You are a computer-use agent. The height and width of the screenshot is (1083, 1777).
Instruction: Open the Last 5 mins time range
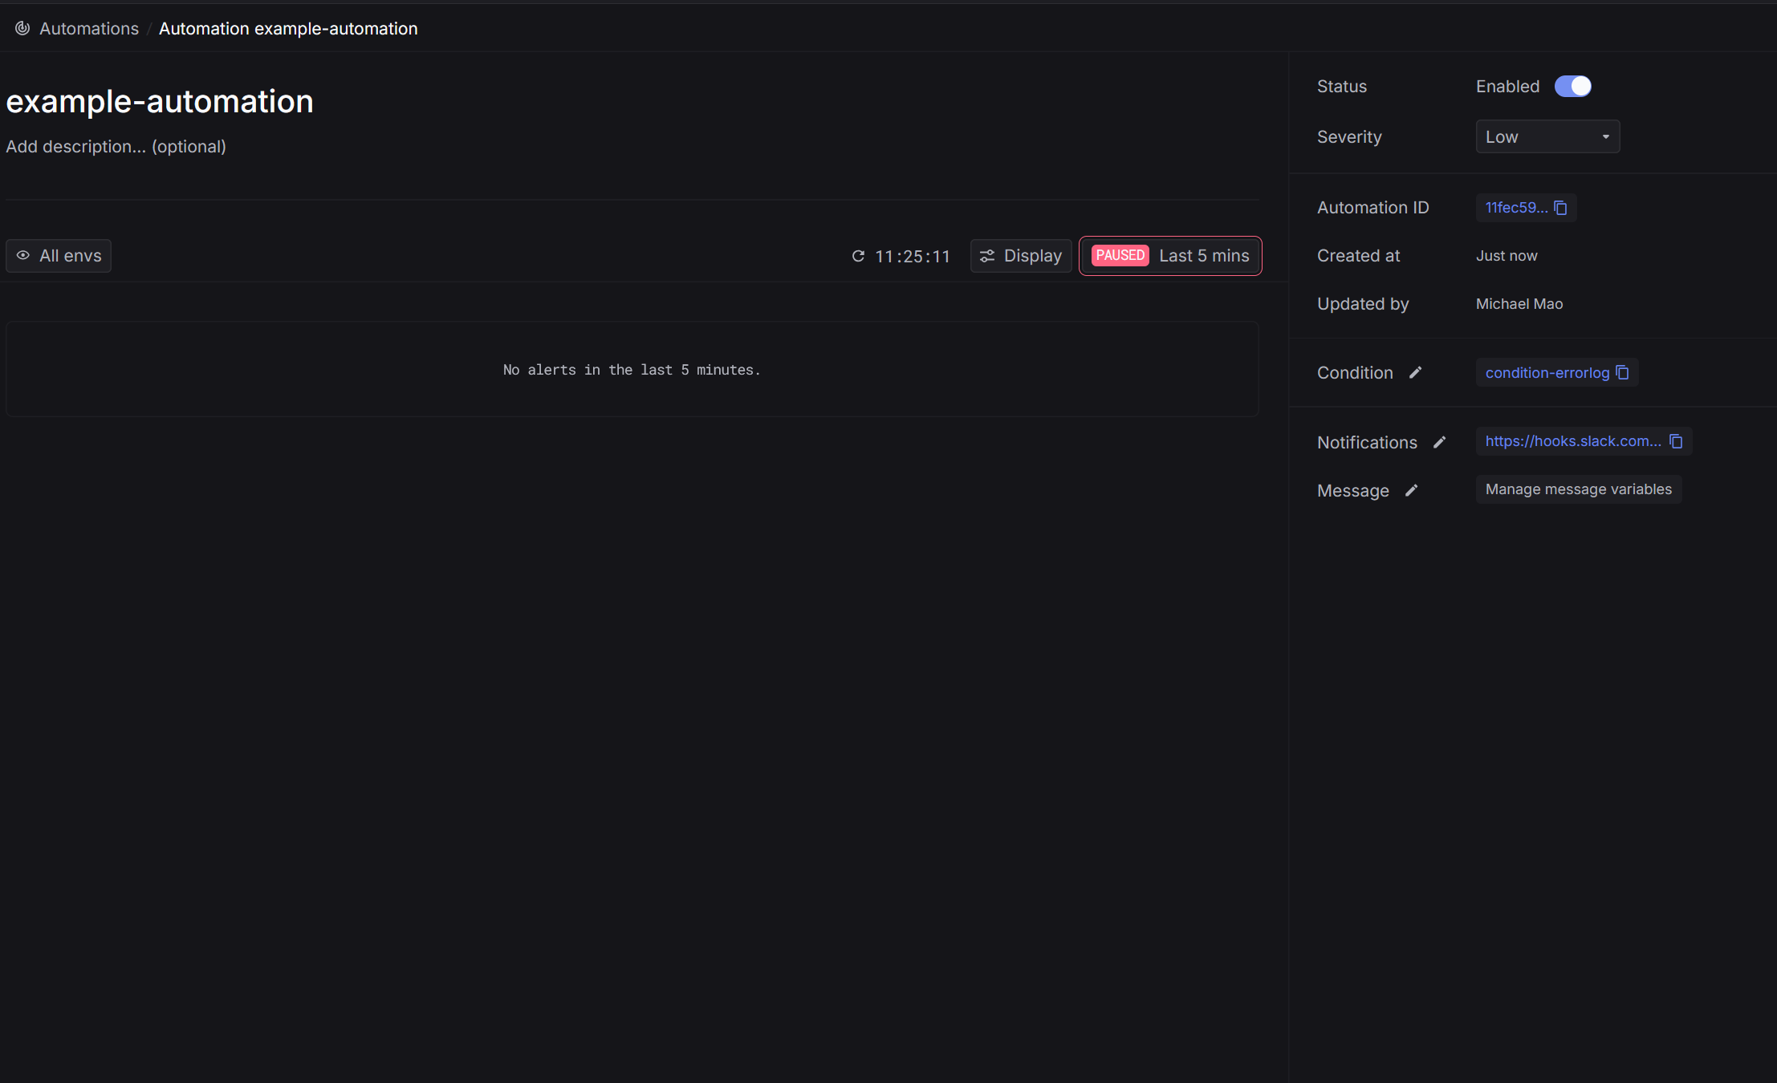click(x=1203, y=255)
